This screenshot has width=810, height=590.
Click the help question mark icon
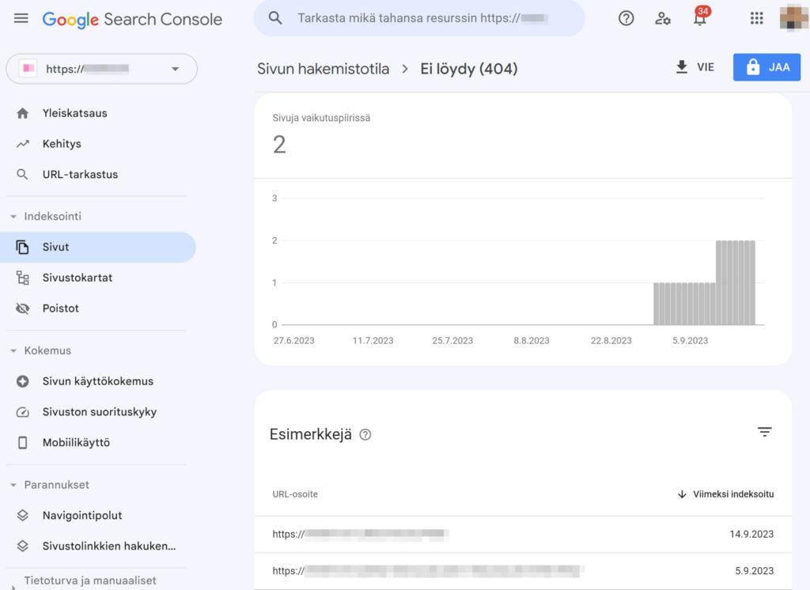pos(626,18)
